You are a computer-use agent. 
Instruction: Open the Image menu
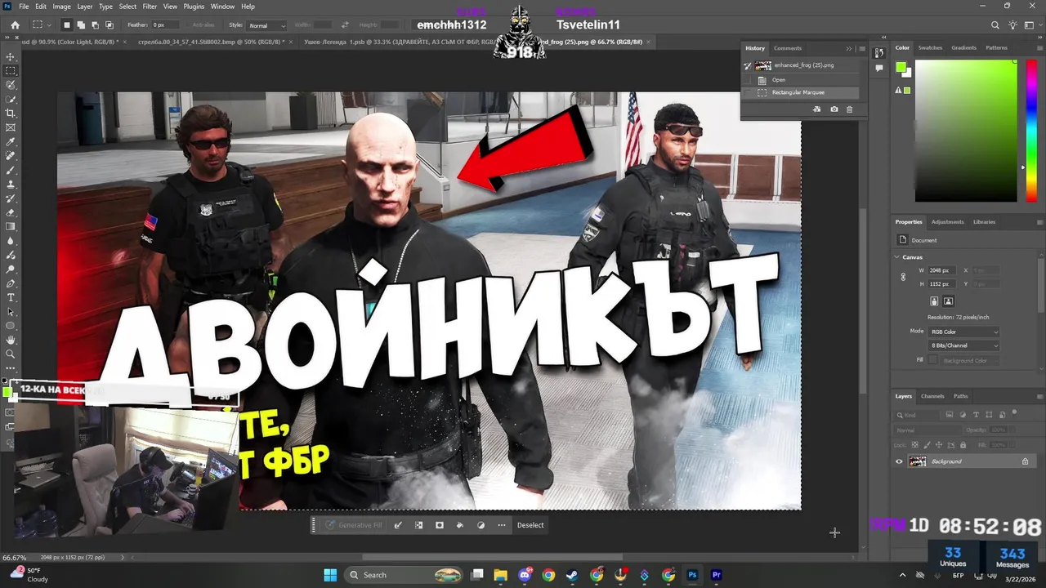pos(61,7)
